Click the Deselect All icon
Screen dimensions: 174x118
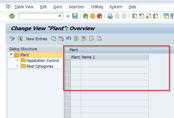point(92,39)
